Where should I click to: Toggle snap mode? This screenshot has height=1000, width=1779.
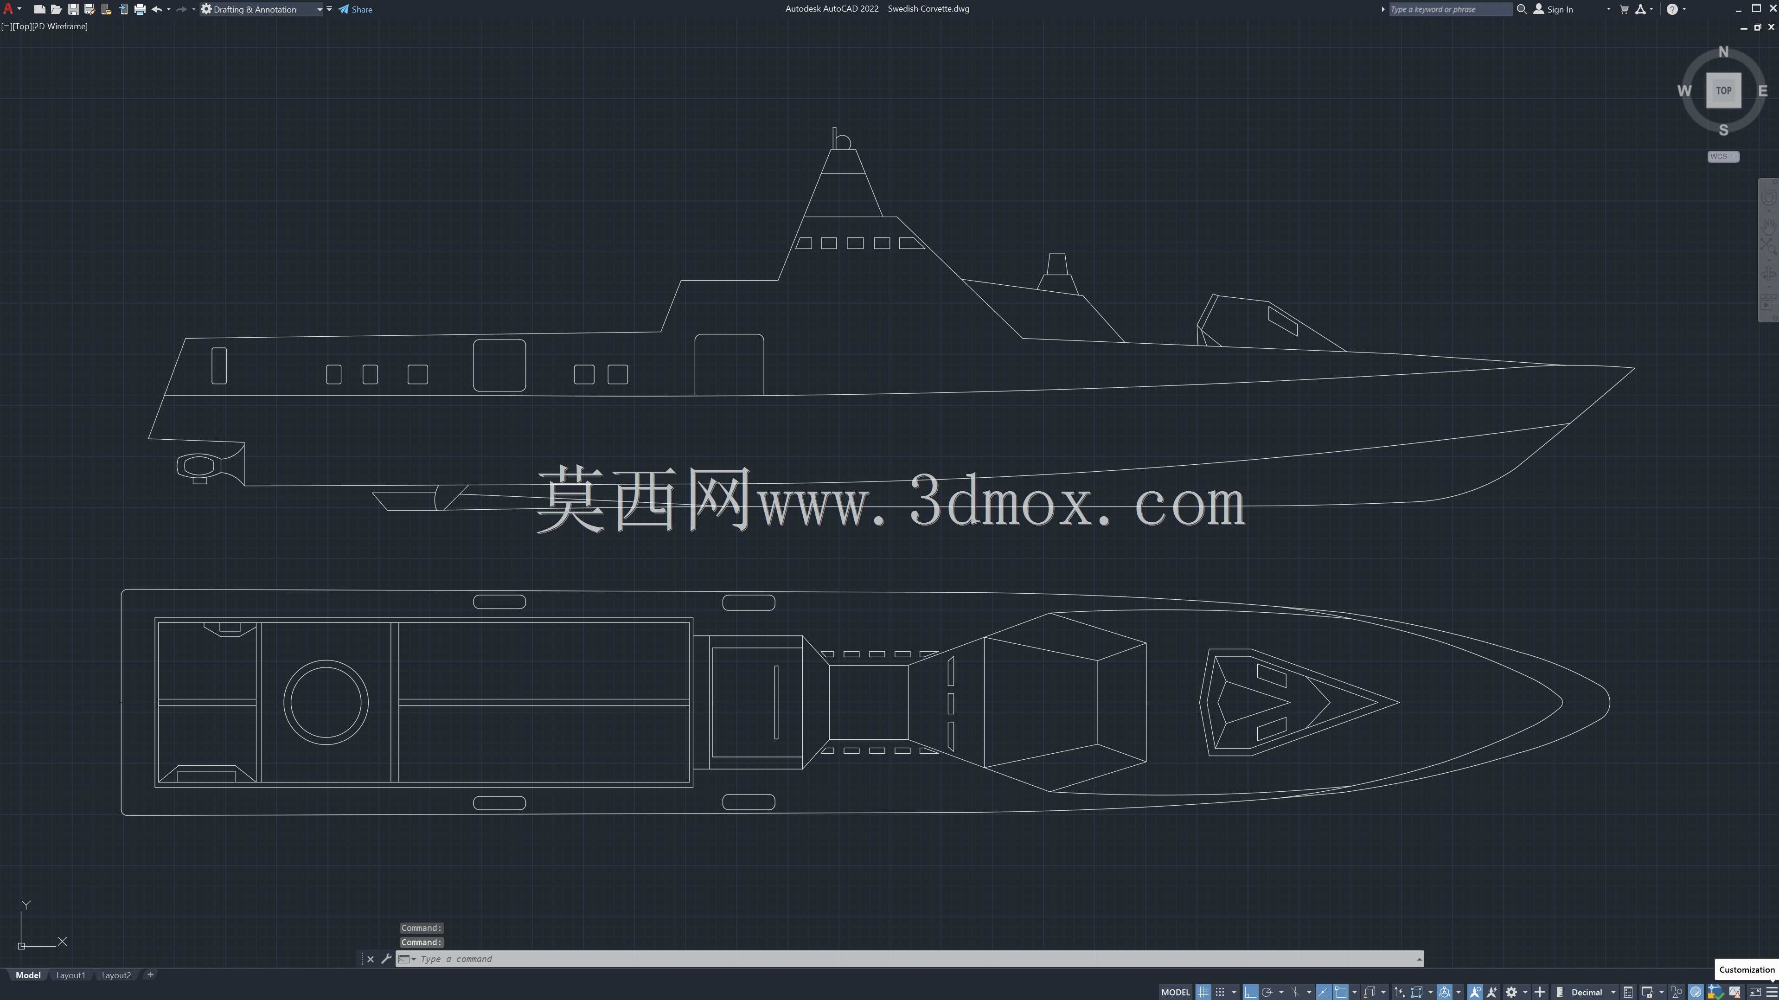pyautogui.click(x=1220, y=993)
